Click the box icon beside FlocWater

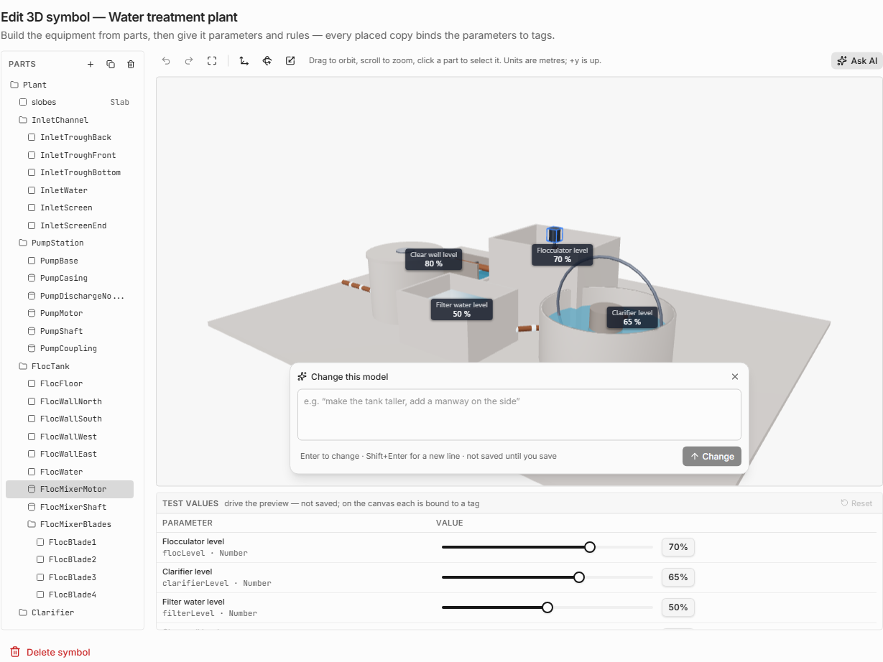(x=32, y=472)
